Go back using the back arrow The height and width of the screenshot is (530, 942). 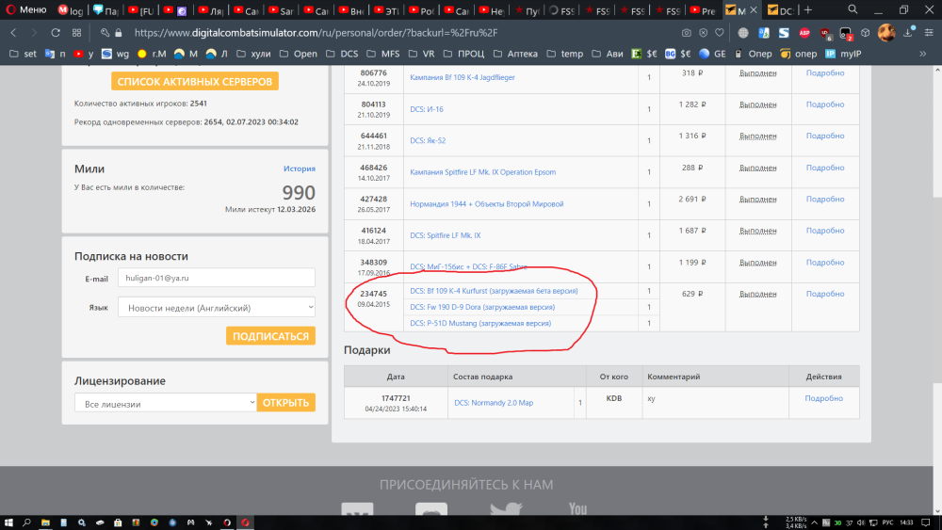pos(14,33)
